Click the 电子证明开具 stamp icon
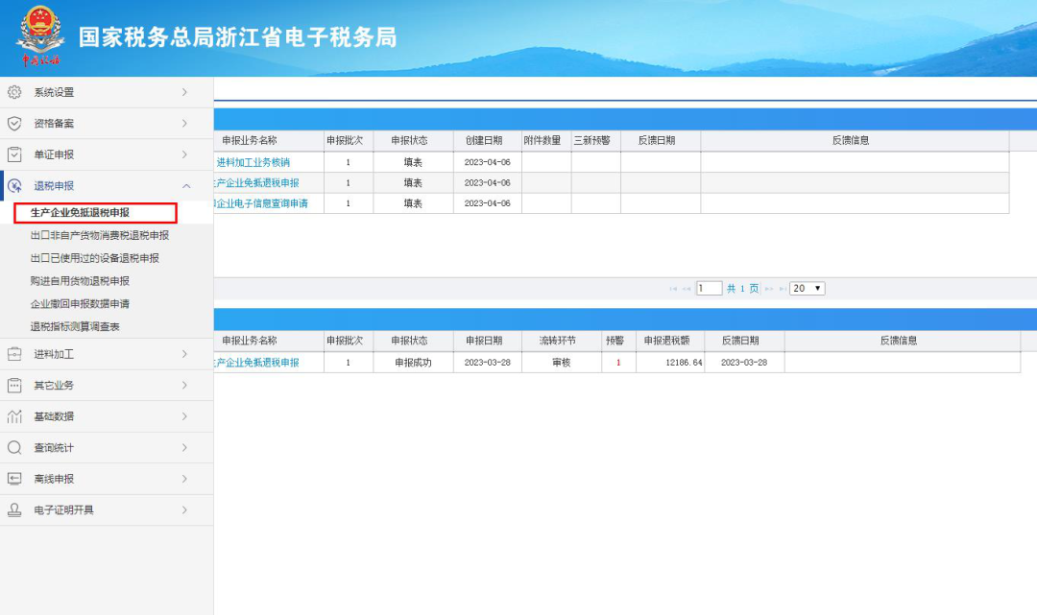1037x615 pixels. (13, 510)
